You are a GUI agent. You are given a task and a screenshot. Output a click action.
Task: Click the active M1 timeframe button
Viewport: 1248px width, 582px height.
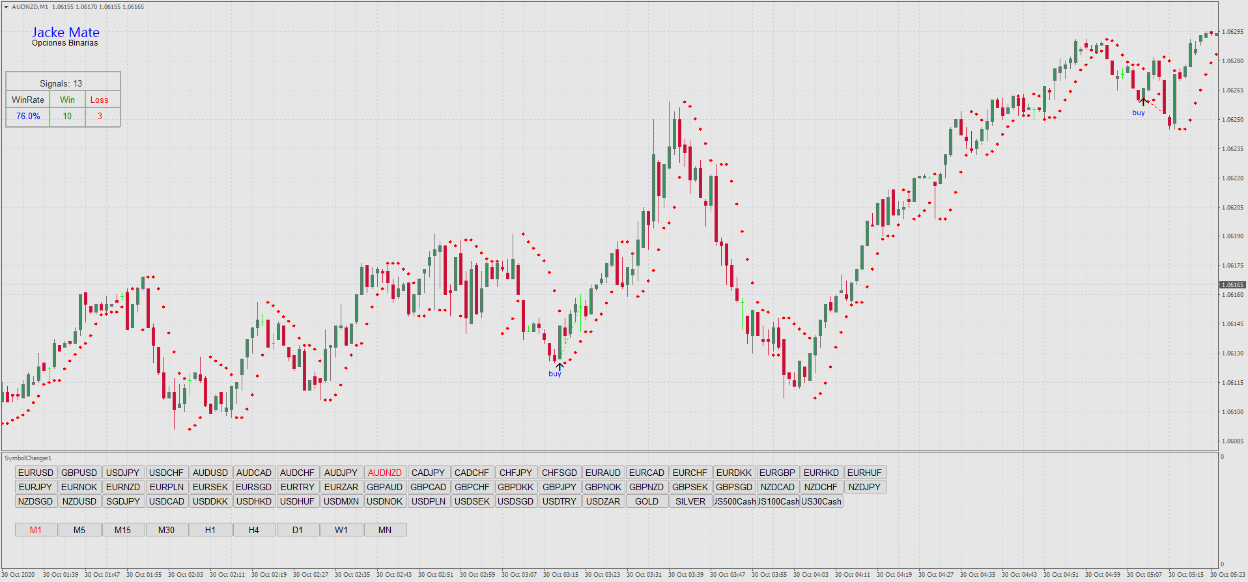[36, 530]
